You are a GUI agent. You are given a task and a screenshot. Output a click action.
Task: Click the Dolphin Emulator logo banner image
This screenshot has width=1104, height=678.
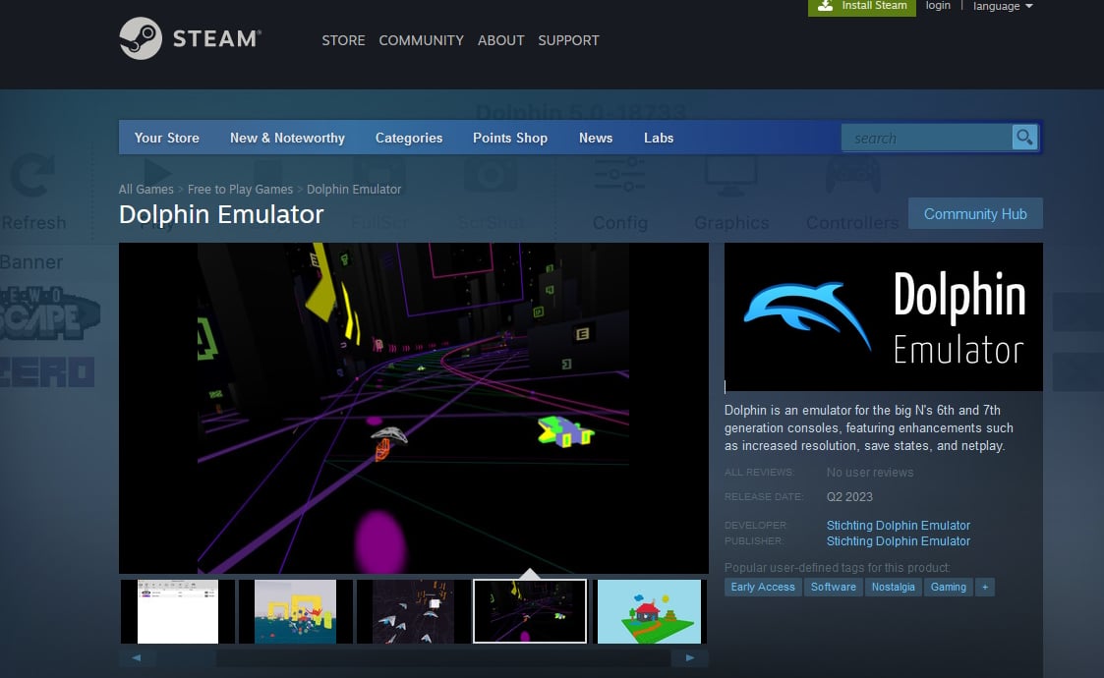[x=884, y=316]
